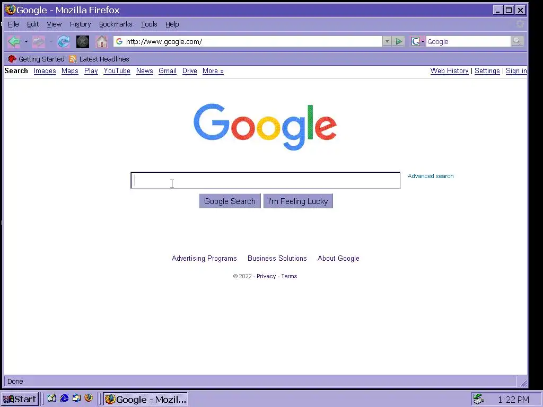Open the Drive link
Viewport: 543px width, 407px height.
[190, 71]
